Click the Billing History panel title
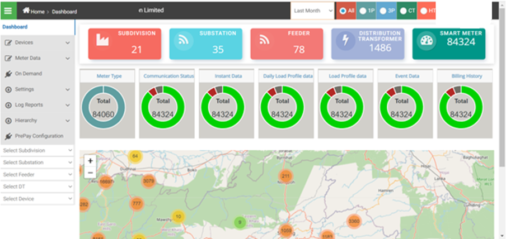Screen dimensions: 506x239 point(465,76)
